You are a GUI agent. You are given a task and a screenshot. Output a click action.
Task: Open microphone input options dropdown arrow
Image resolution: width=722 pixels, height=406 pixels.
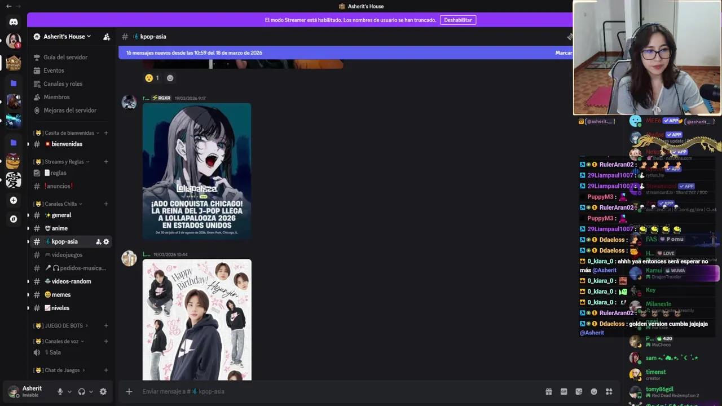tap(69, 391)
